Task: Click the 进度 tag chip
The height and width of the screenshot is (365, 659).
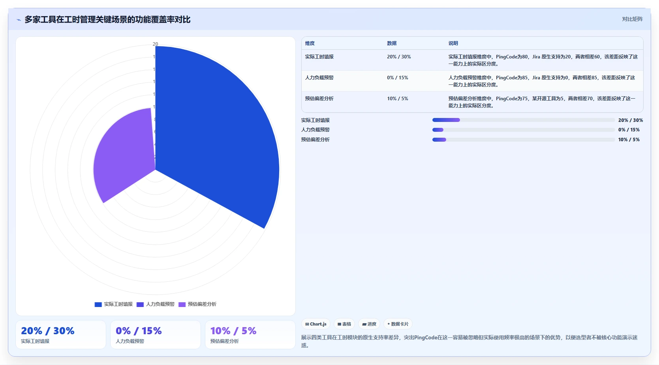Action: (369, 324)
